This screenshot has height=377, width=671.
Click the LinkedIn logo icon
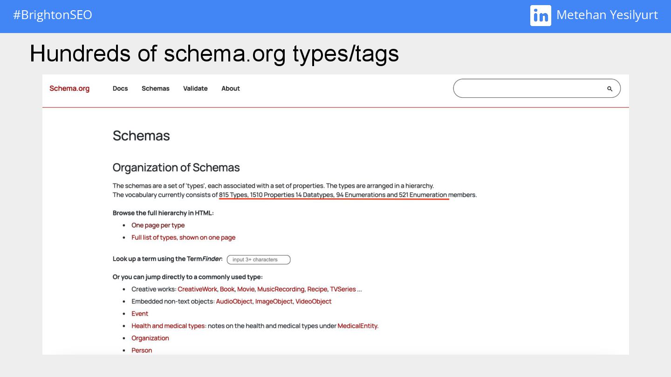click(541, 15)
